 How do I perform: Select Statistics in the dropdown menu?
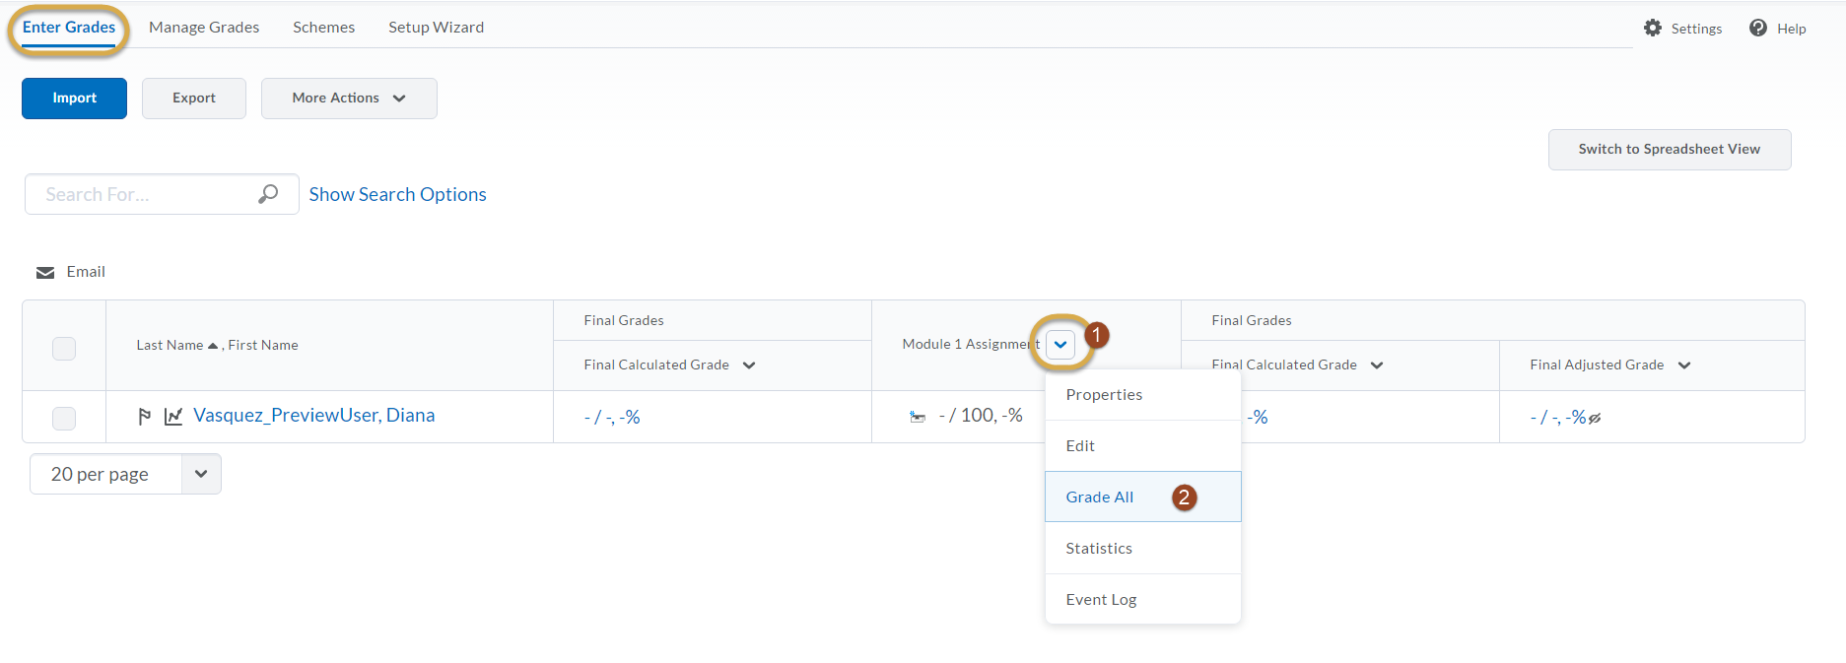(1099, 549)
